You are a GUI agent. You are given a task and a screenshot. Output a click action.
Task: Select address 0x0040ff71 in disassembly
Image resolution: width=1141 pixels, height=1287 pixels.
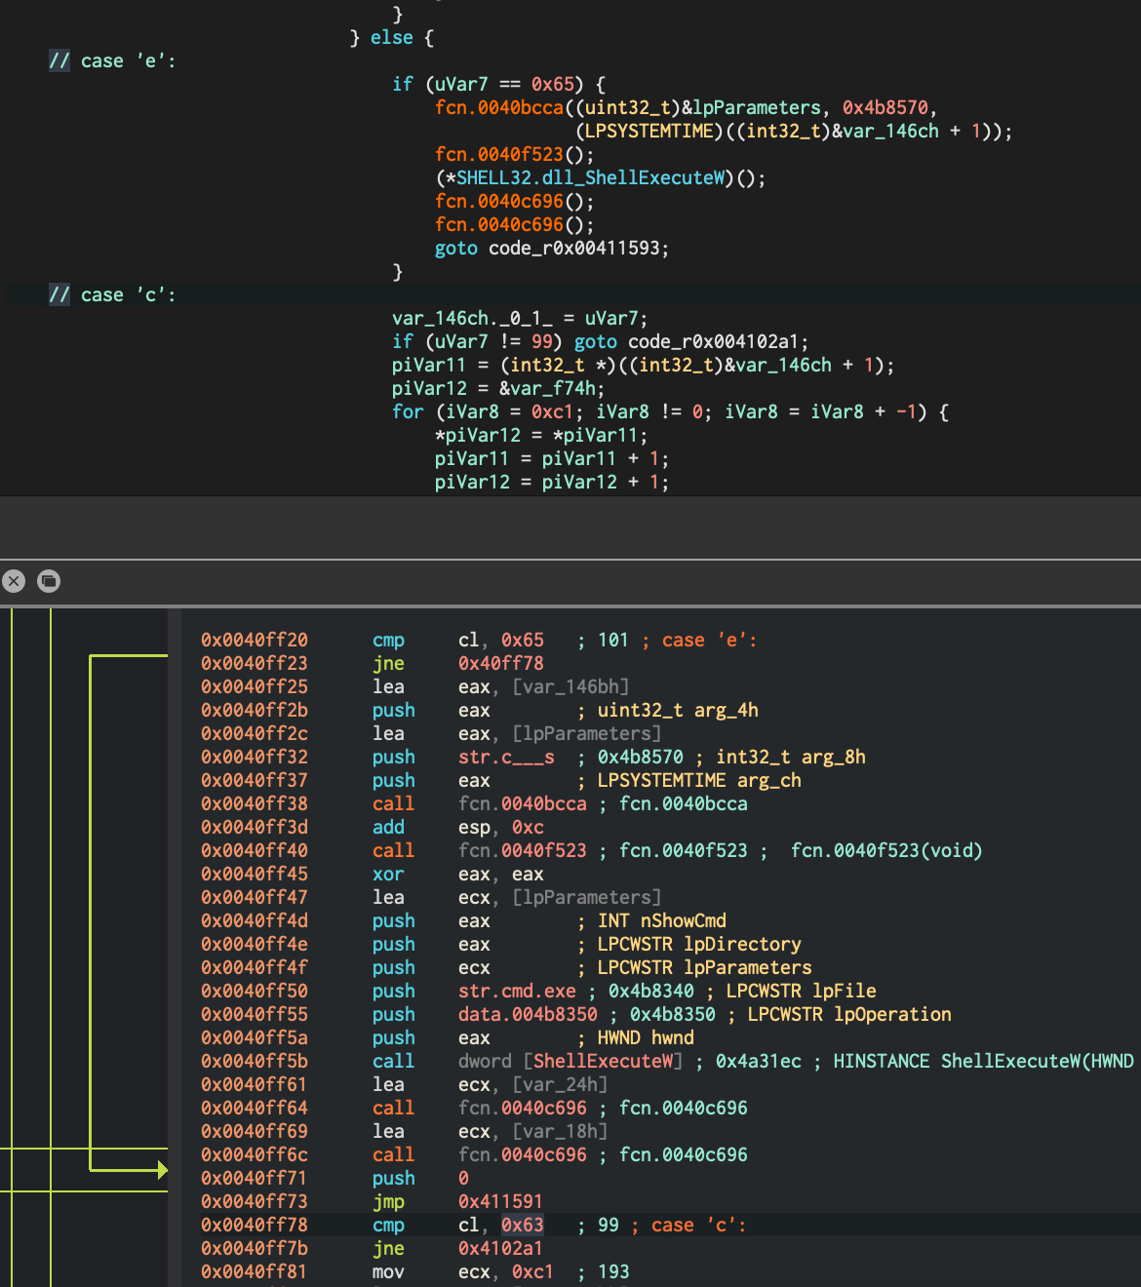point(255,1178)
